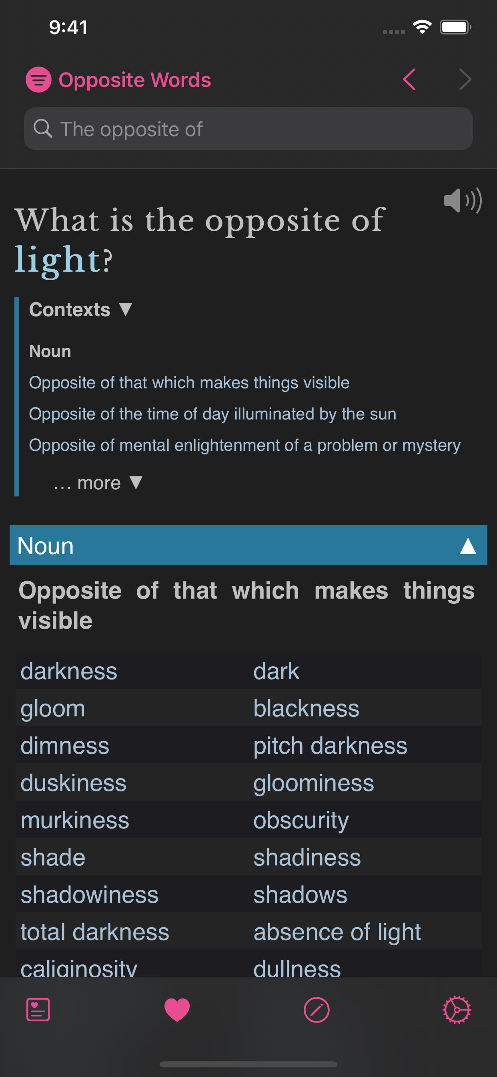Screen dimensions: 497x1077
Task: Focus the 'The opposite of' search field
Action: tap(259, 129)
